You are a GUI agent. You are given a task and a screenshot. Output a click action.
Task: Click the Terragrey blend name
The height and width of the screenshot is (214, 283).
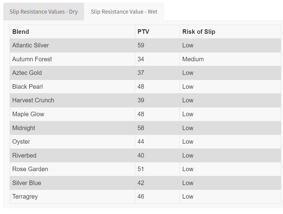[25, 196]
